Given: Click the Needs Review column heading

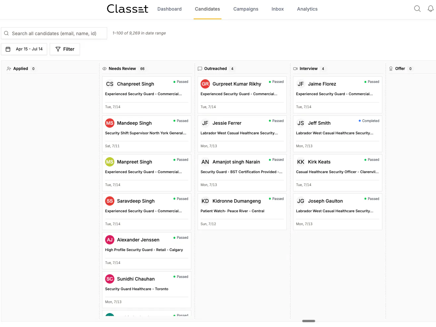Looking at the screenshot, I should tap(122, 69).
